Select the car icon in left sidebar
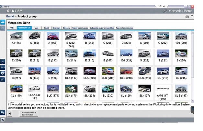 click(3, 22)
